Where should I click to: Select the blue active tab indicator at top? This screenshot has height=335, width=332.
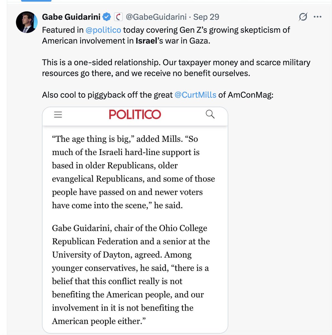tap(36, 1)
